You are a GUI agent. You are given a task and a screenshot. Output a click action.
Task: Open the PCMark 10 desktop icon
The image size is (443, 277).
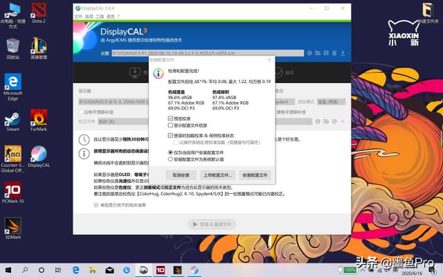(12, 193)
